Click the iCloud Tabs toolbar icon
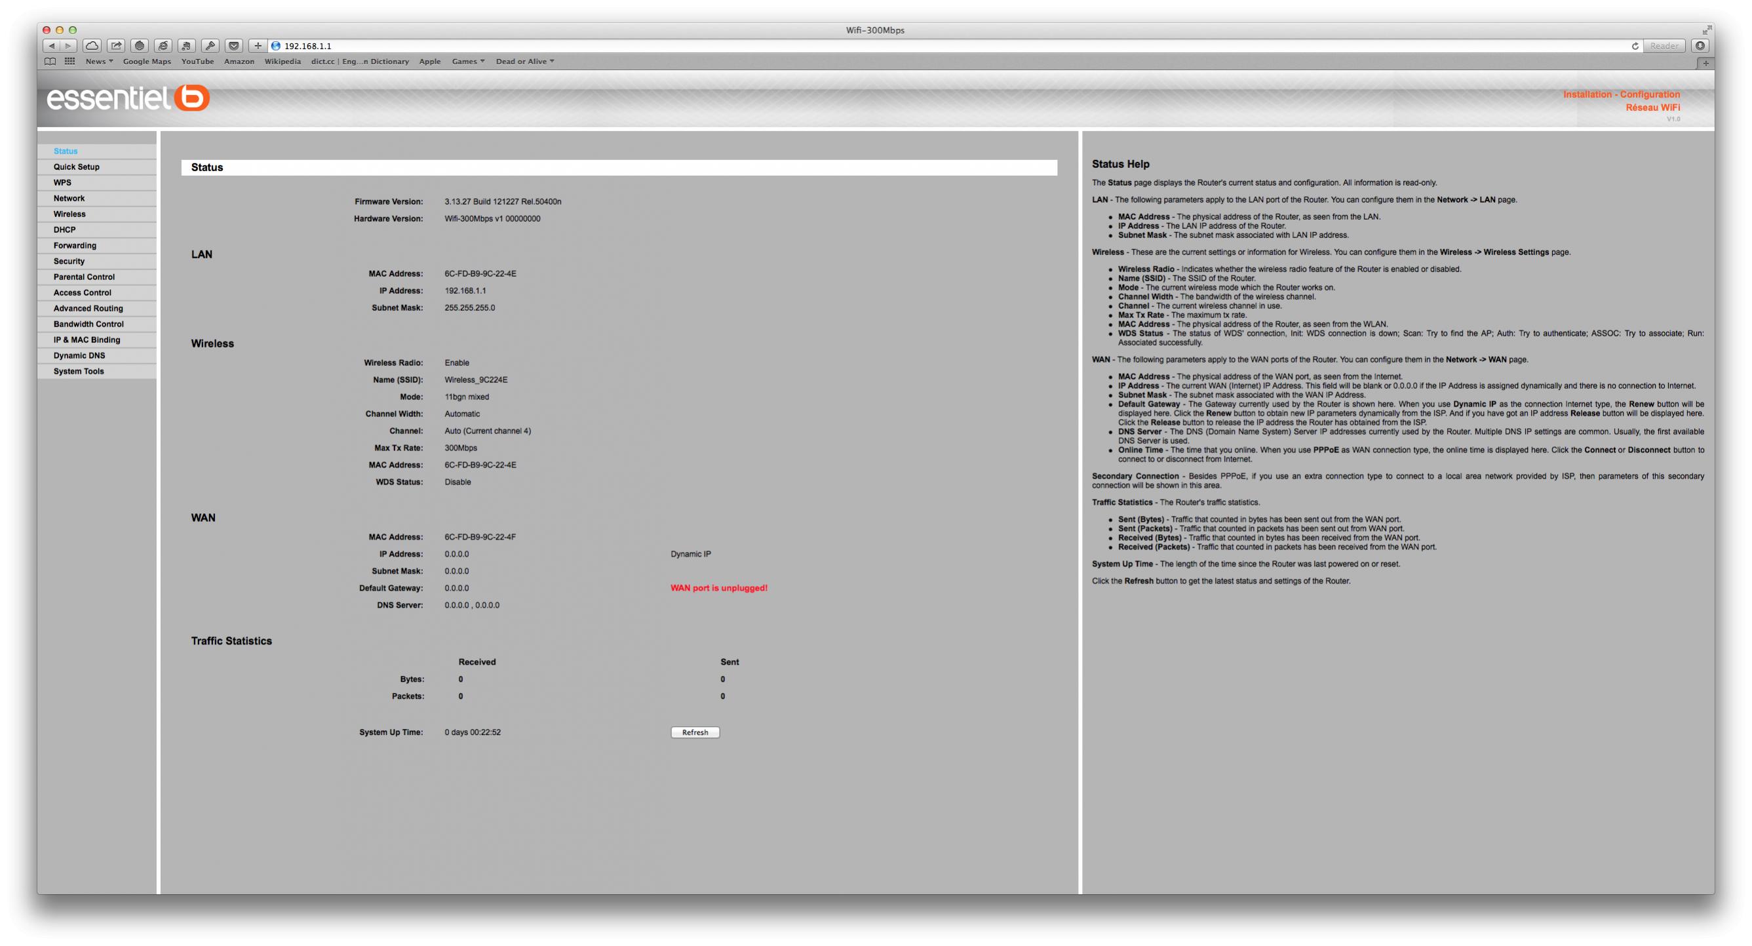The height and width of the screenshot is (946, 1752). [92, 46]
